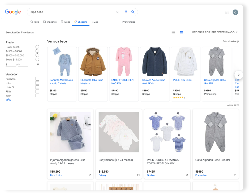Switch to grid view layout
Screen dimensions: 251x195
coord(181,32)
